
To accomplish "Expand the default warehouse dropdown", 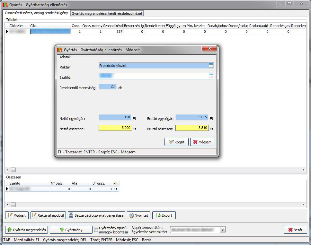I will pos(222,230).
